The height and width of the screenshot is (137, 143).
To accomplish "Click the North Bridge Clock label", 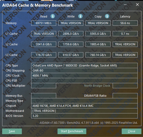I will tap(97, 86).
